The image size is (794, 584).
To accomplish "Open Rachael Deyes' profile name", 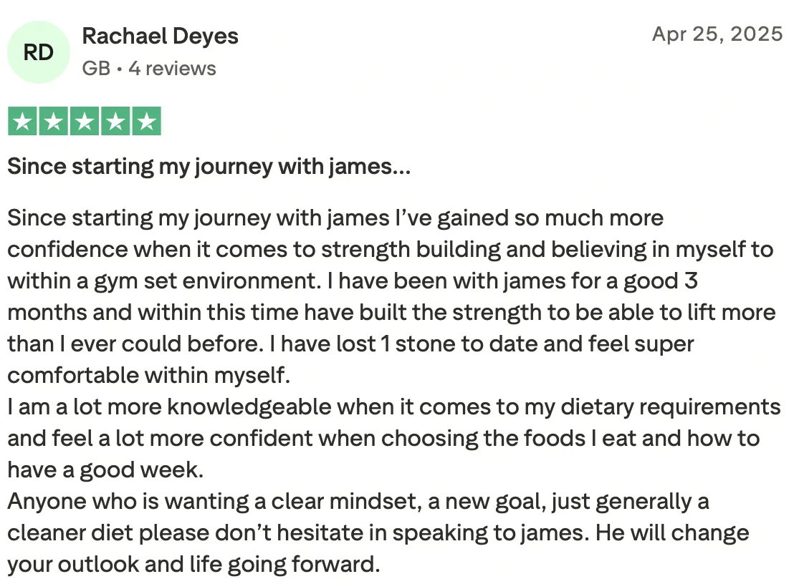I will 160,36.
